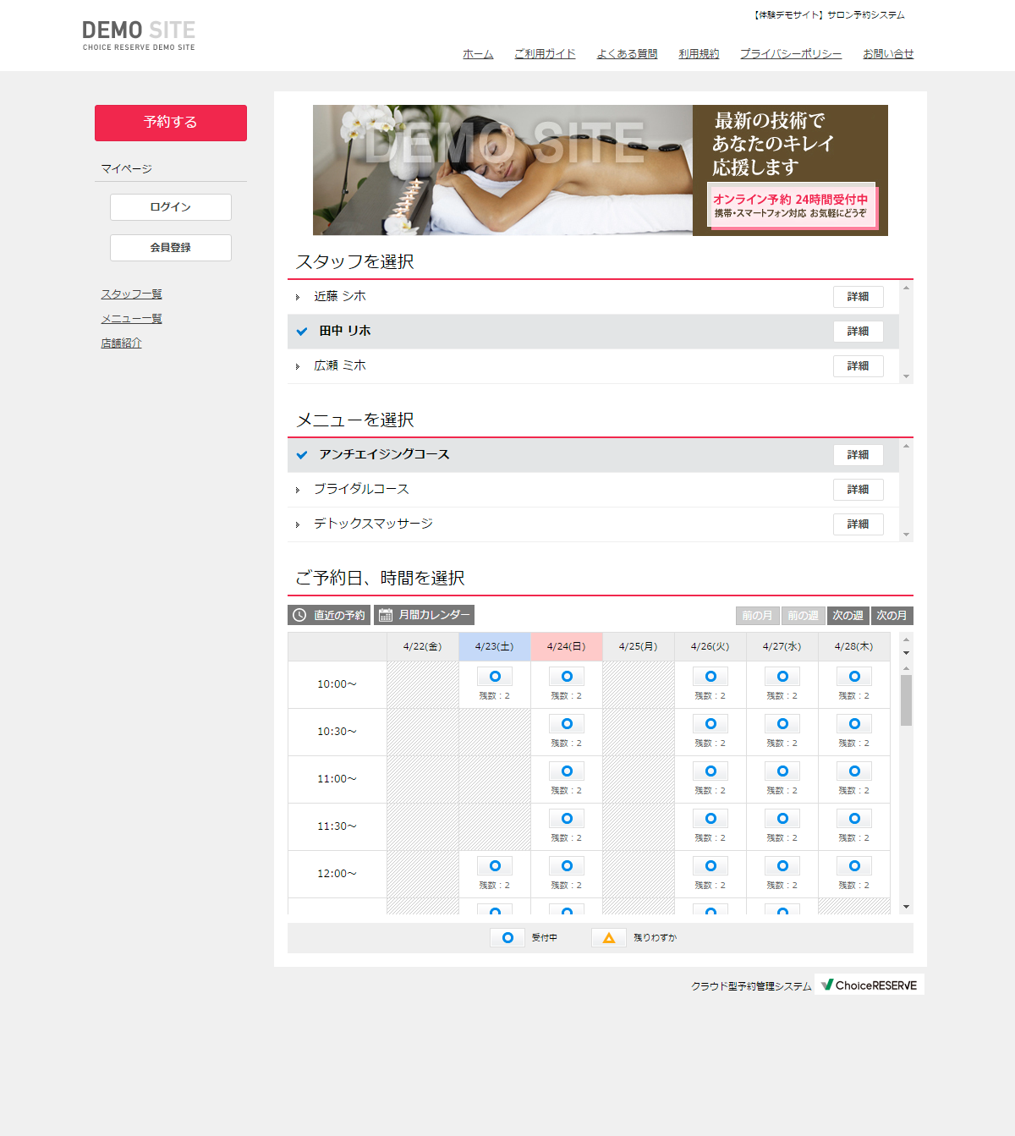The height and width of the screenshot is (1136, 1015).
Task: Choose staff 近藤 シホ
Action: [x=593, y=297]
